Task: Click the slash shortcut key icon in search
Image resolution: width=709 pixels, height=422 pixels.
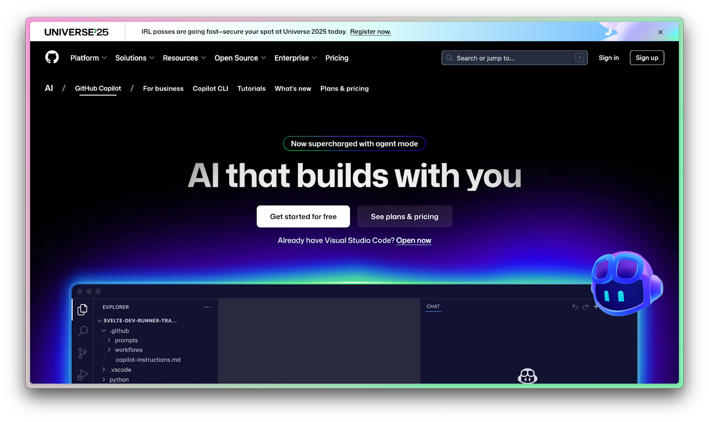Action: click(579, 58)
